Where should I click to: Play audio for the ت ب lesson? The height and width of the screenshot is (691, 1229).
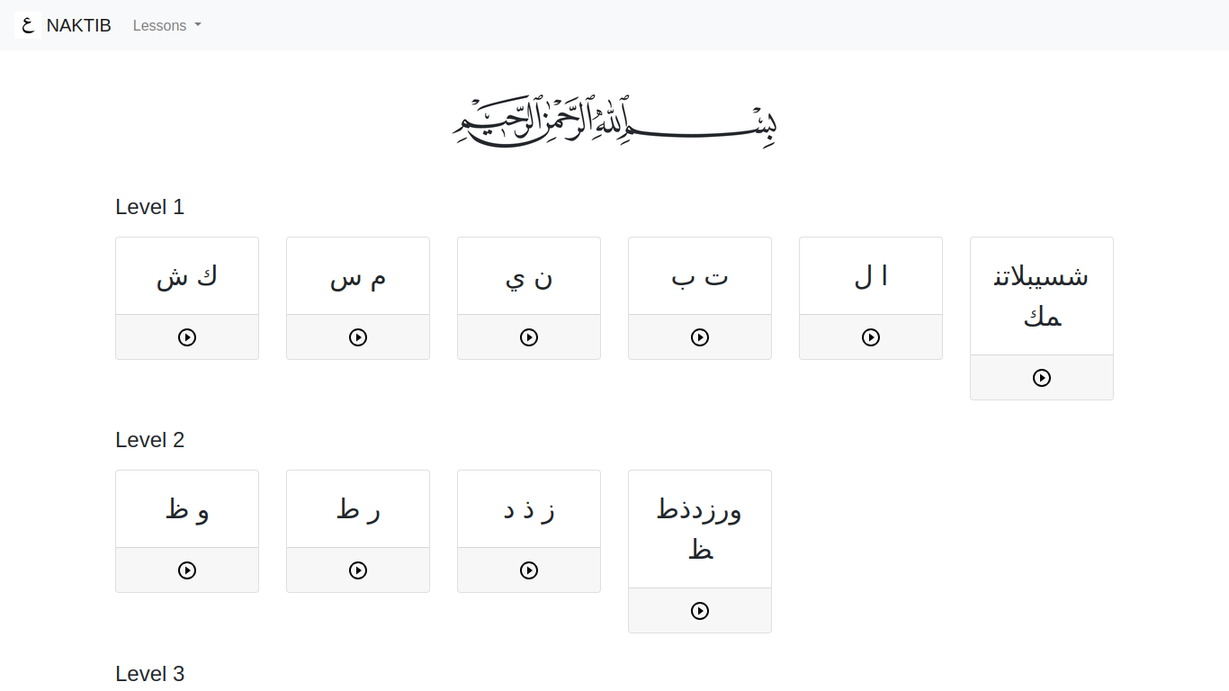[699, 337]
